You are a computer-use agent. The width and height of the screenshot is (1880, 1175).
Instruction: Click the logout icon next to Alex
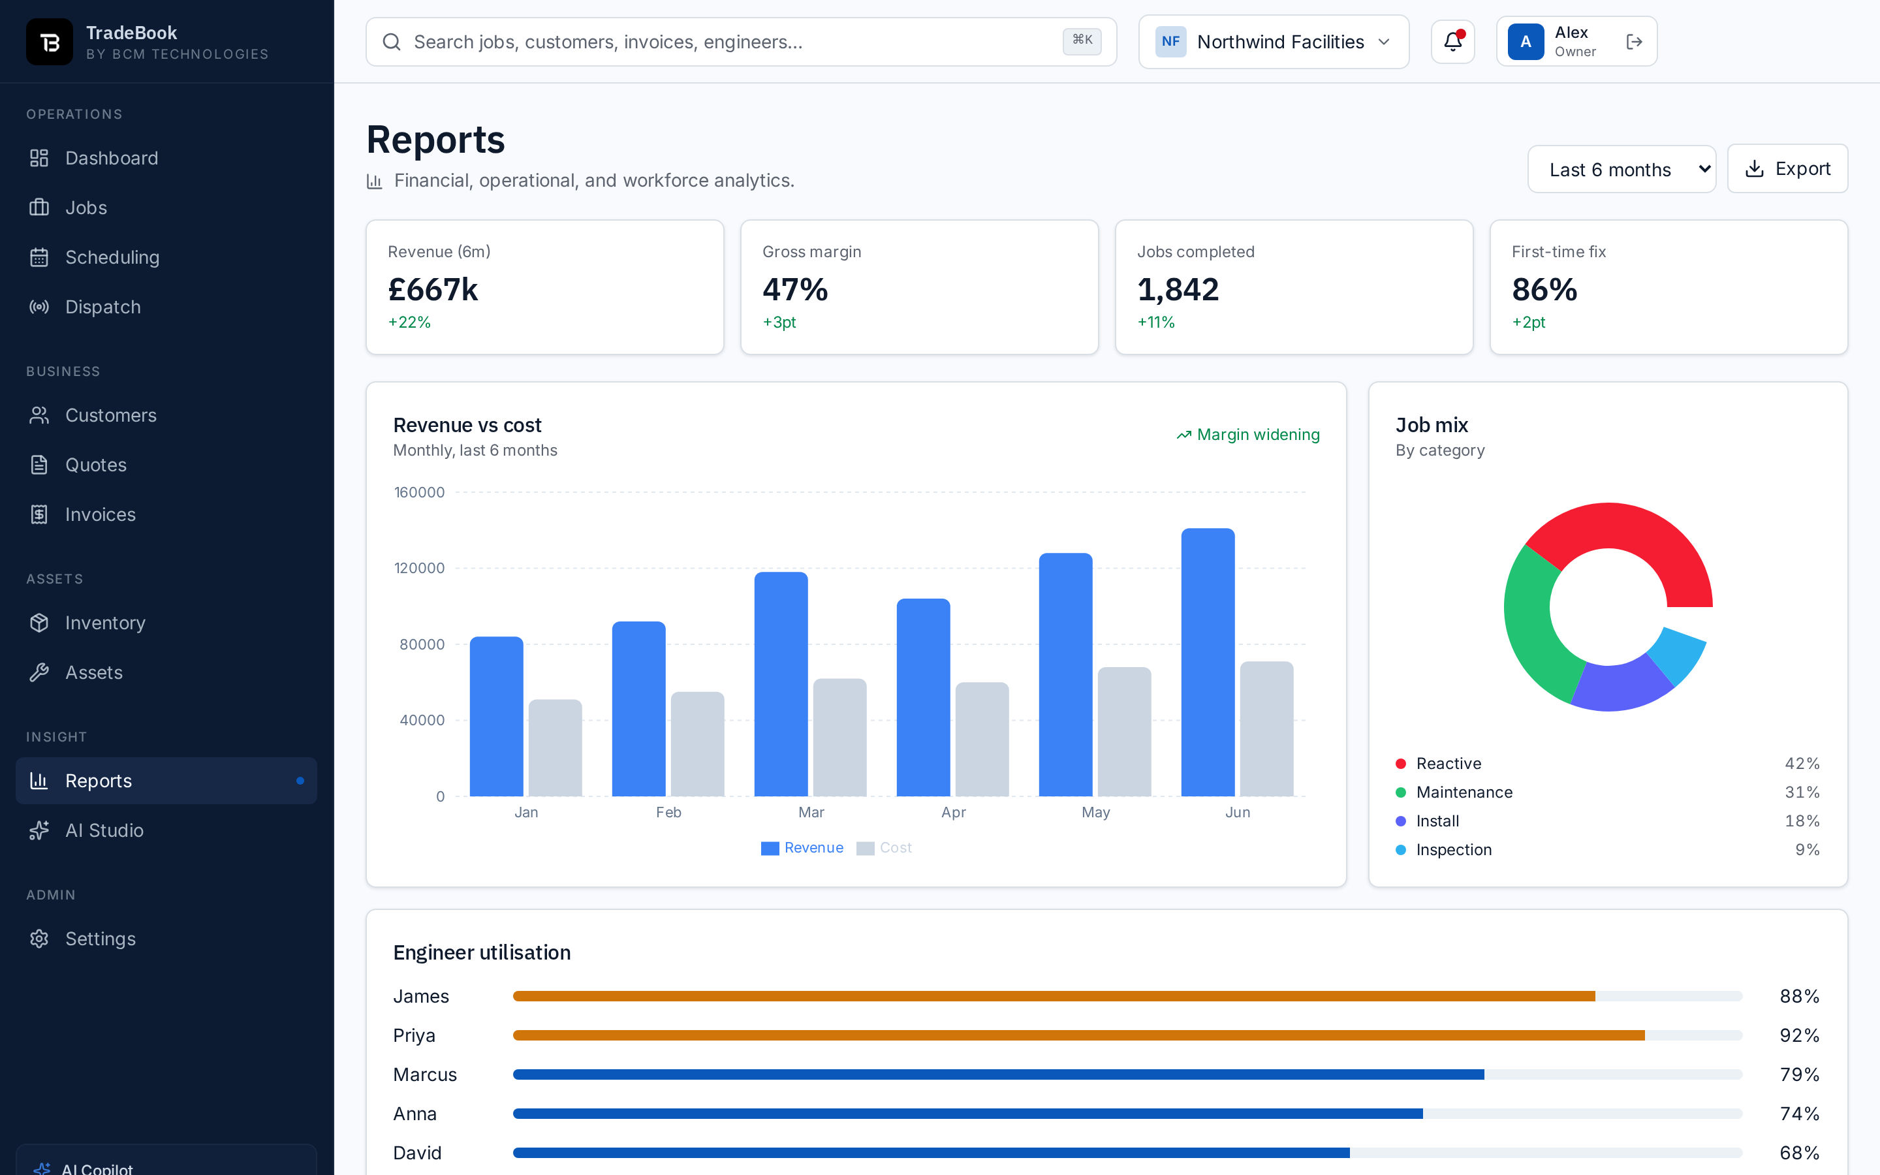pos(1634,41)
